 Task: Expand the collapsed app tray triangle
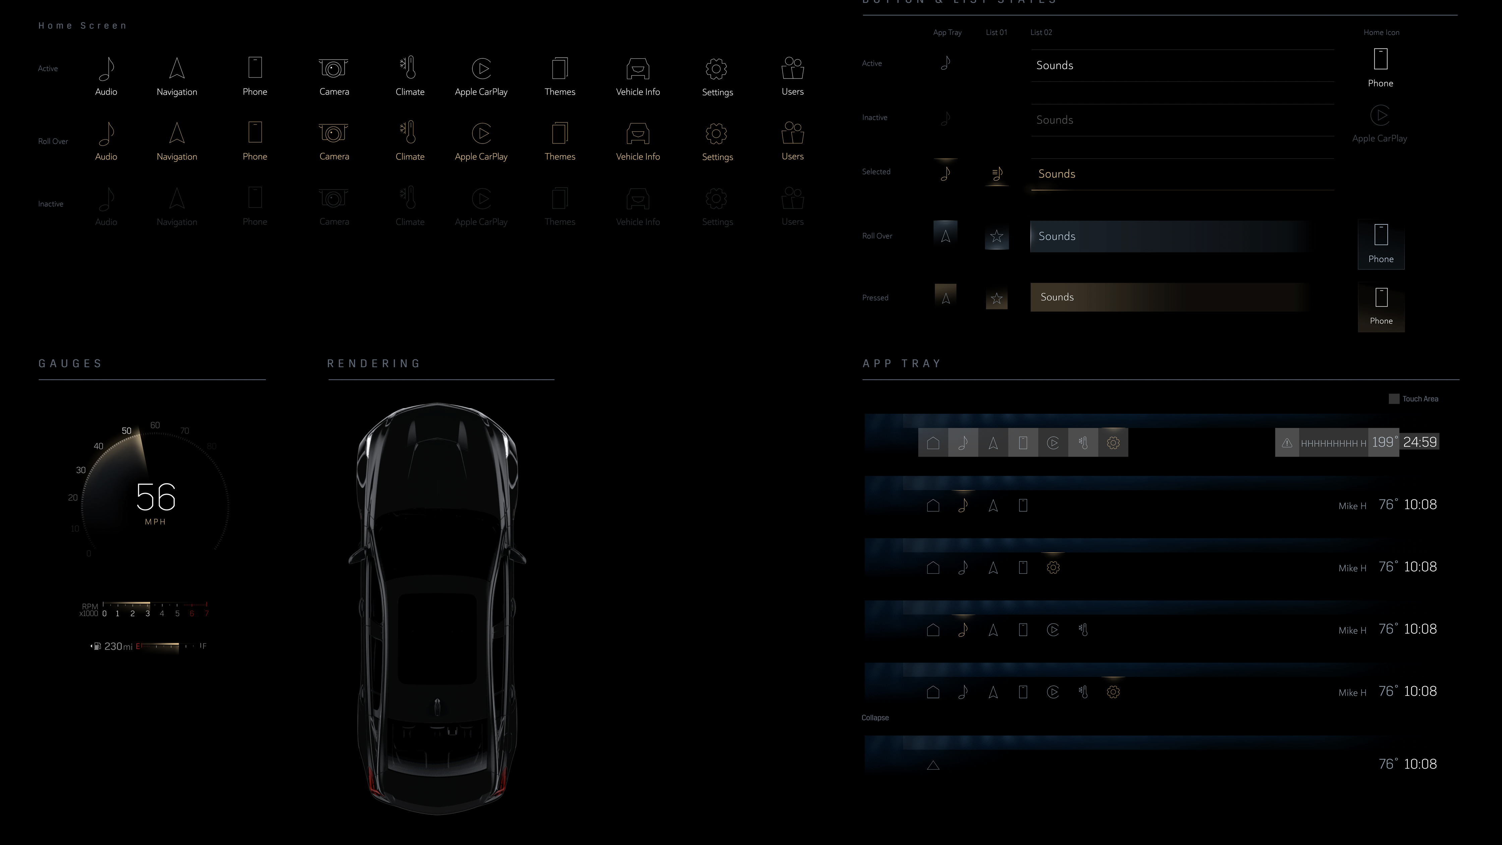pos(933,765)
